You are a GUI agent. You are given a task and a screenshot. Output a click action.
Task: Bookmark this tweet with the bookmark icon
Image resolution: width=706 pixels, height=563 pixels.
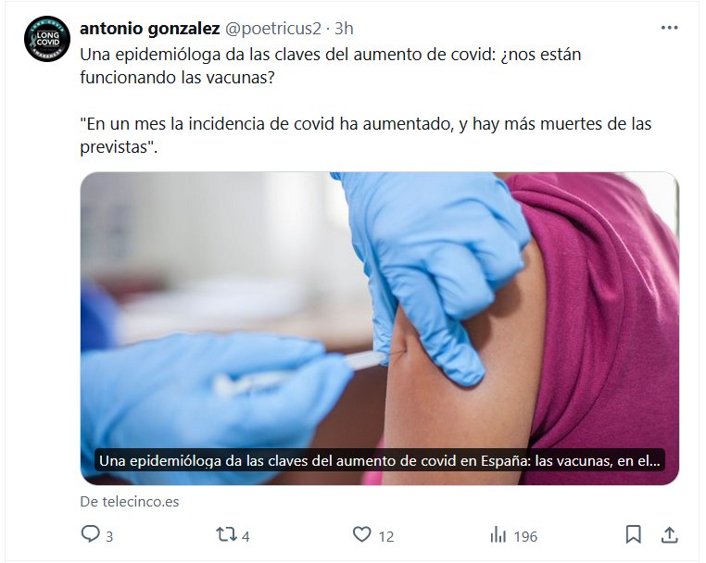click(x=633, y=534)
